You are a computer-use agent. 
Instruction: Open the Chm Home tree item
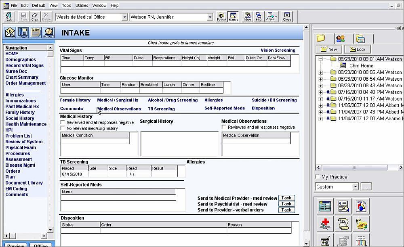[x=361, y=66]
